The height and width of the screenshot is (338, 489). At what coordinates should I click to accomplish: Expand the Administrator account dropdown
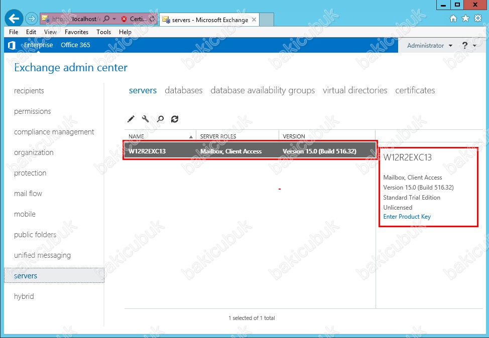(430, 46)
